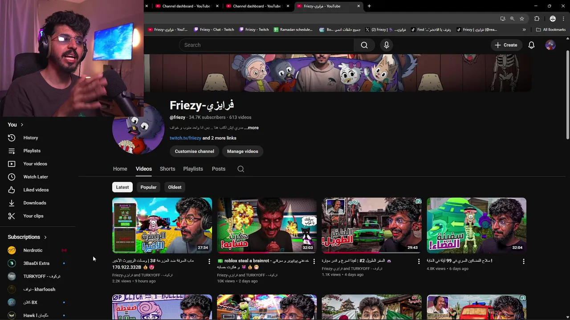Viewport: 570px width, 320px height.
Task: Open more options for 170.922.332B video
Action: click(209, 261)
